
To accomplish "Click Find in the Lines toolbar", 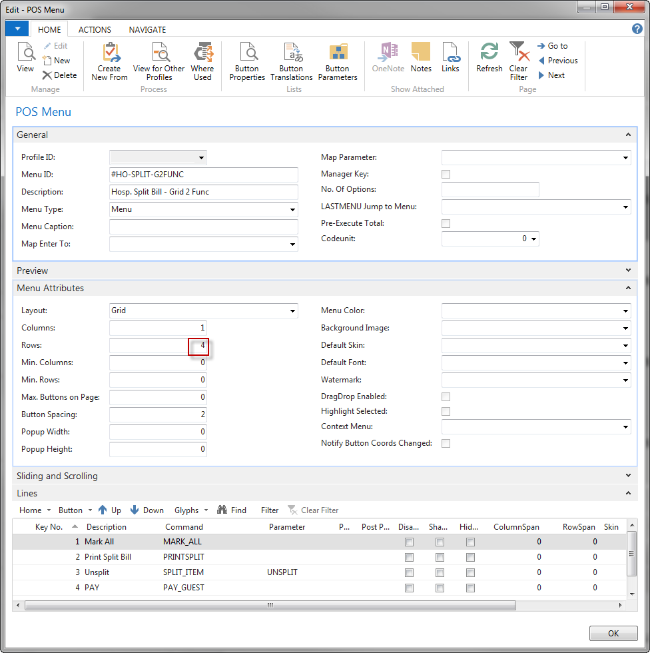I will click(x=232, y=510).
